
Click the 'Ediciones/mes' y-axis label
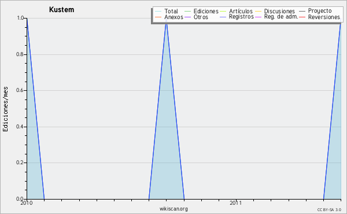pos(5,109)
